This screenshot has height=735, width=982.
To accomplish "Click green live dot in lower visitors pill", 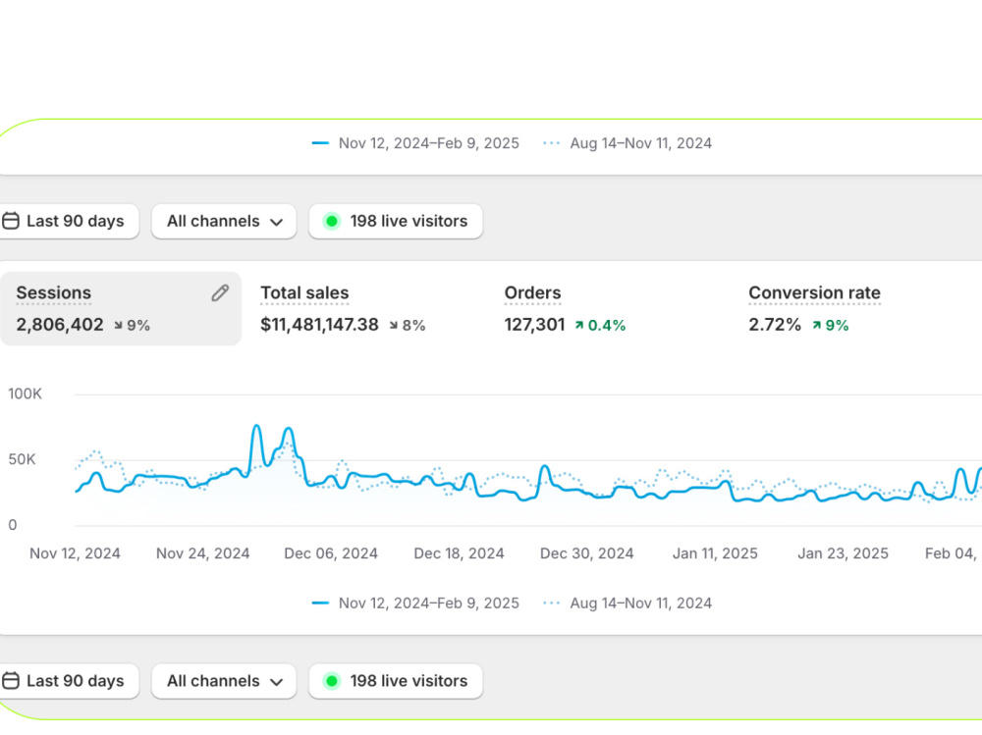I will point(332,680).
